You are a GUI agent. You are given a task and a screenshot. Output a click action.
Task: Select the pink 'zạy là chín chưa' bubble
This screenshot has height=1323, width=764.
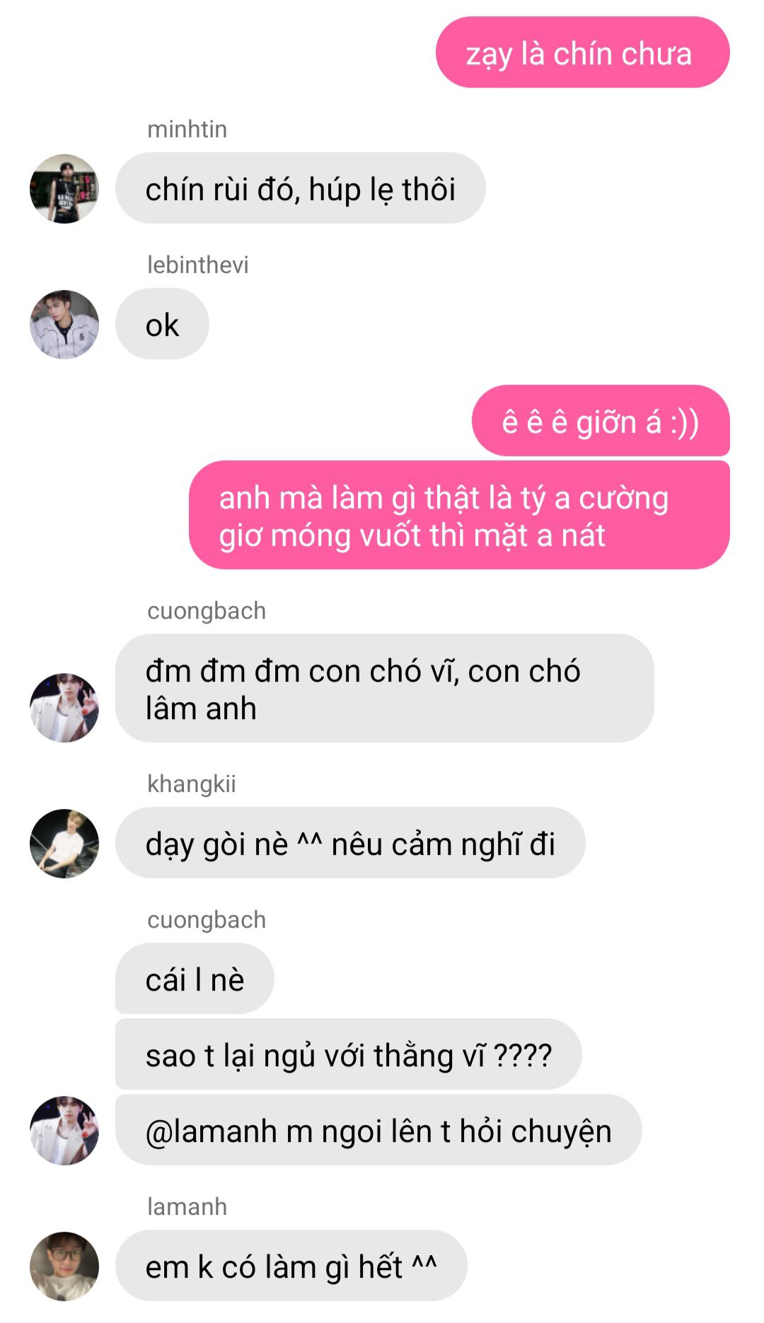tap(582, 53)
